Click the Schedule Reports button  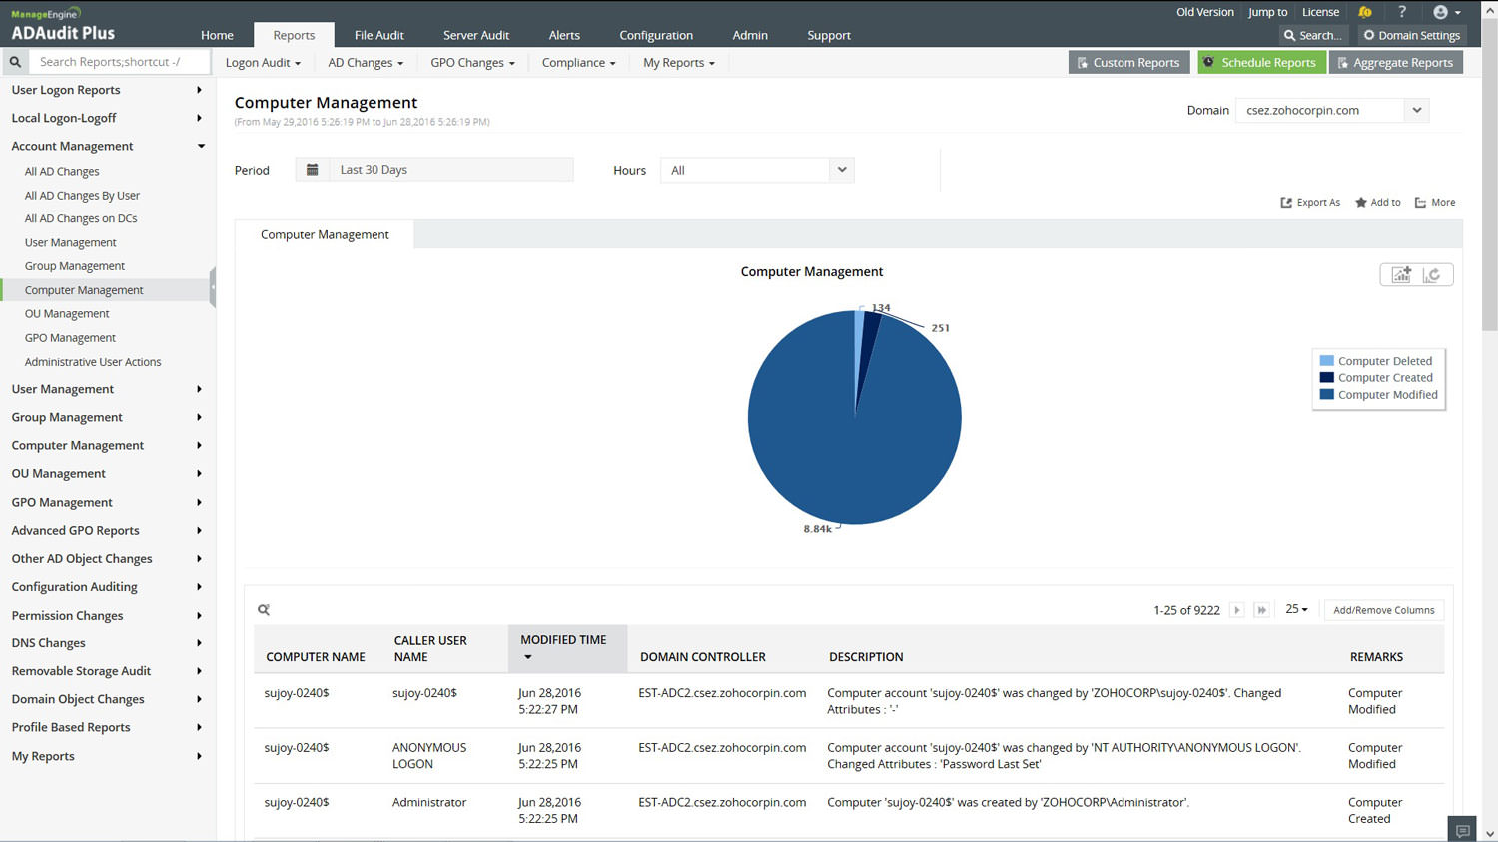pyautogui.click(x=1261, y=62)
